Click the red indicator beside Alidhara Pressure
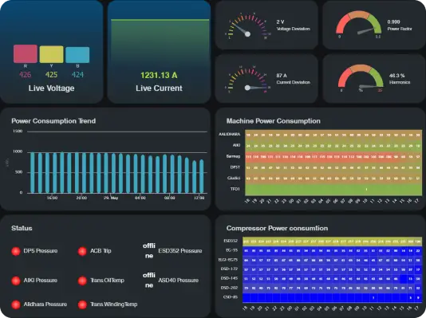The image size is (426, 318). (x=16, y=304)
